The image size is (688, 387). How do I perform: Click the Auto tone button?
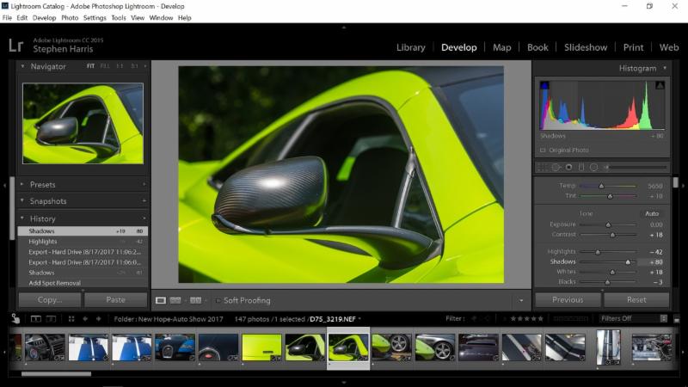[652, 213]
